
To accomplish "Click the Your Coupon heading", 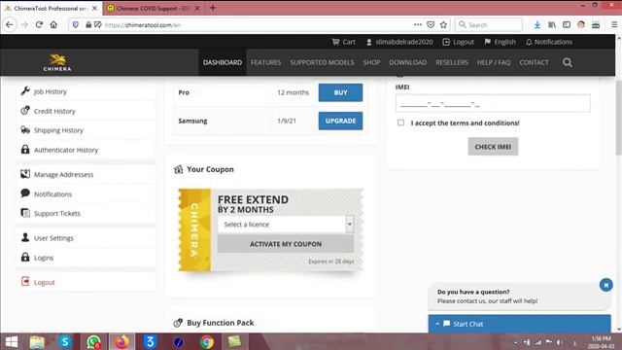I will pyautogui.click(x=210, y=169).
